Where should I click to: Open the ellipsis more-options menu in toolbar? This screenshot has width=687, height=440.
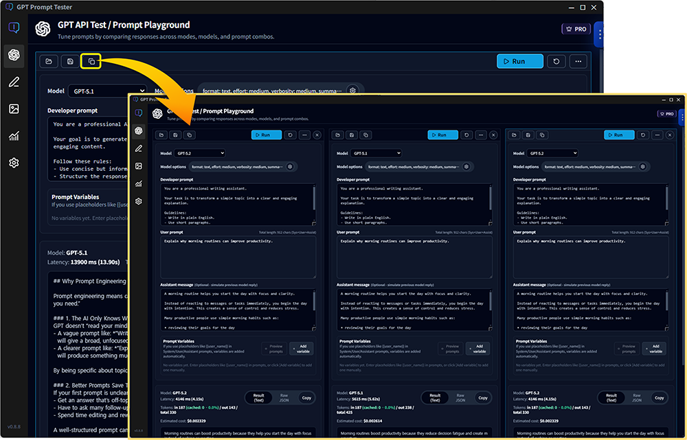pos(578,61)
